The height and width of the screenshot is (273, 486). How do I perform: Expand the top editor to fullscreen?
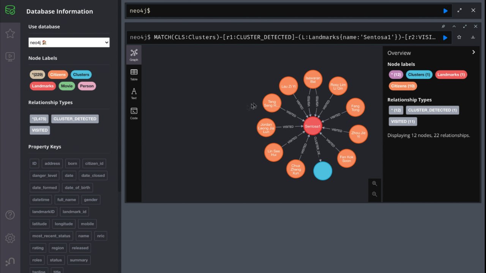tap(459, 11)
